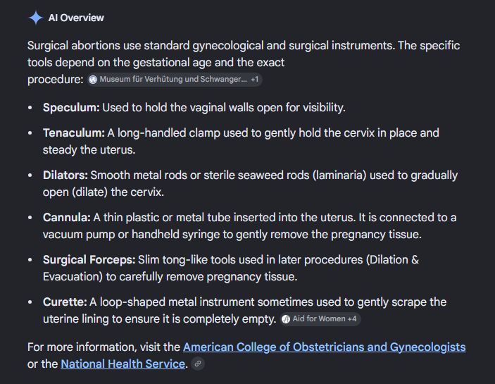Open the Aid for Women source chip

320,319
